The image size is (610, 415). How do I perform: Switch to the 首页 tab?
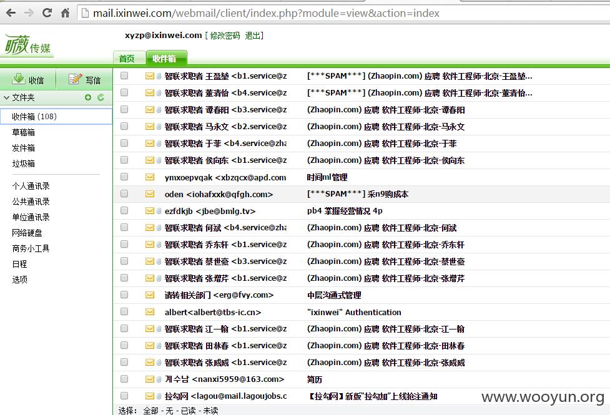tap(129, 58)
